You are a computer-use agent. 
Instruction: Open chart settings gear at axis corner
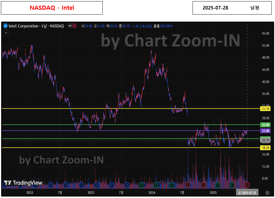(x=267, y=193)
